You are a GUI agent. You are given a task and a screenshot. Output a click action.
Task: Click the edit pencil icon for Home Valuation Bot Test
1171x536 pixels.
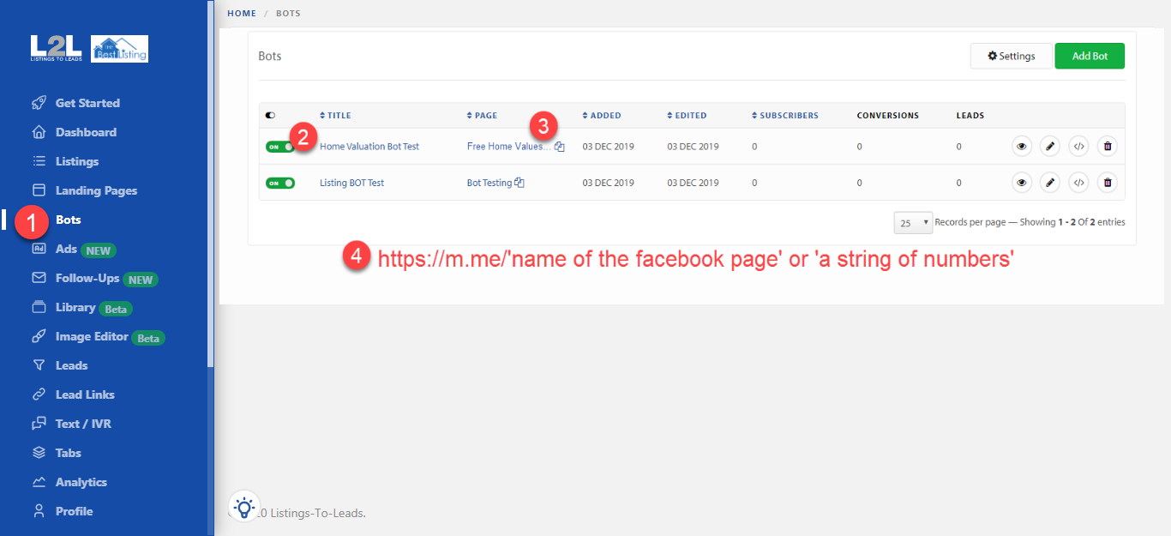(1050, 147)
